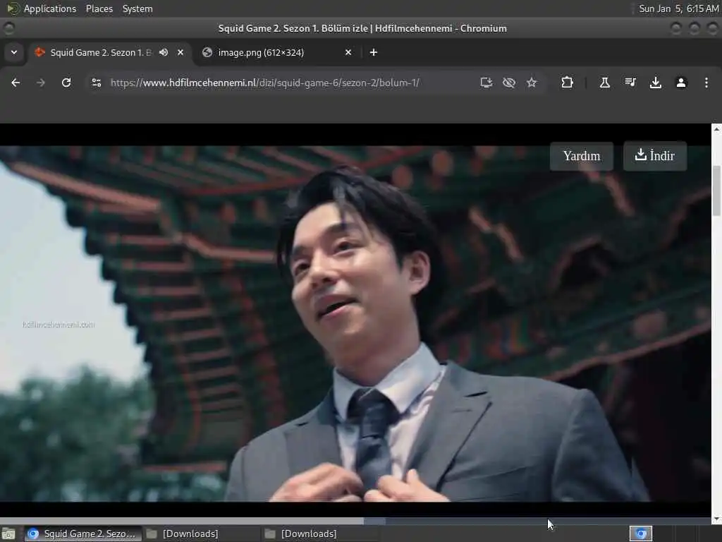Go back to the previous page
722x542 pixels.
[16, 83]
